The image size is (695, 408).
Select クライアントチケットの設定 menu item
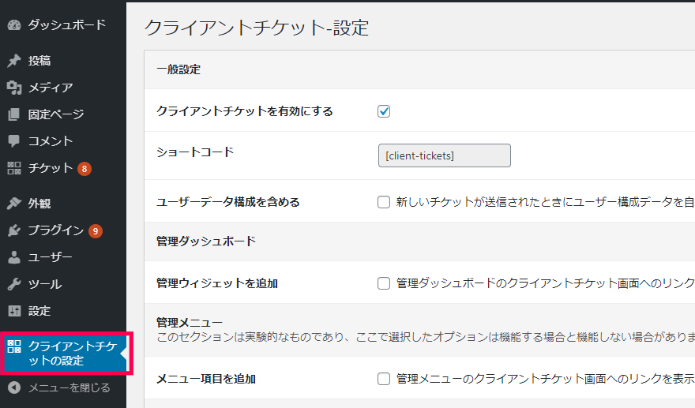(x=65, y=354)
